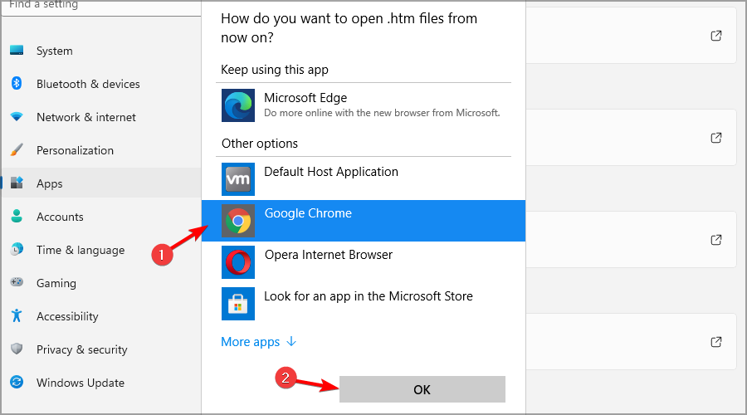The height and width of the screenshot is (415, 747).
Task: Click the Opera browser icon
Action: click(237, 262)
